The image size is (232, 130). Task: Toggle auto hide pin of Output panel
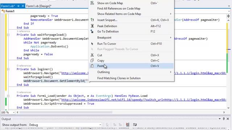[224, 119]
